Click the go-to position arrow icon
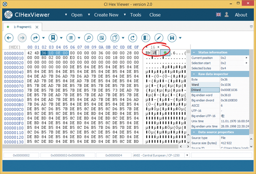 tap(35, 38)
